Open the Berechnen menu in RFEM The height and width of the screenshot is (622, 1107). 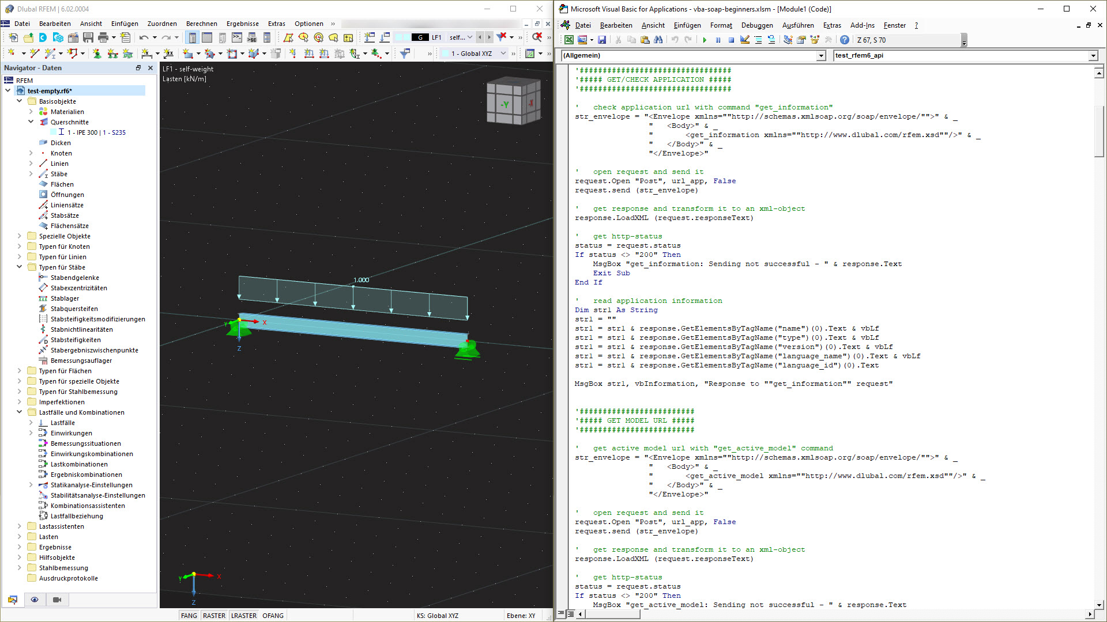(x=201, y=24)
